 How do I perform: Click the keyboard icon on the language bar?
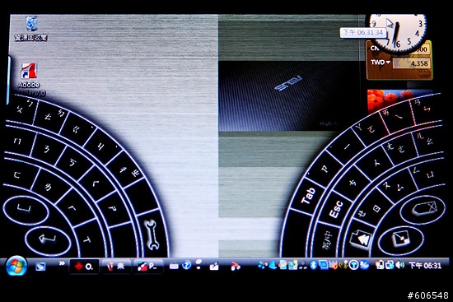coord(174,266)
